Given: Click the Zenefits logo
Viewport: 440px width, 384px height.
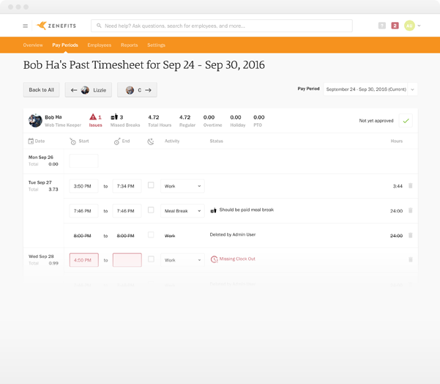Looking at the screenshot, I should point(56,26).
